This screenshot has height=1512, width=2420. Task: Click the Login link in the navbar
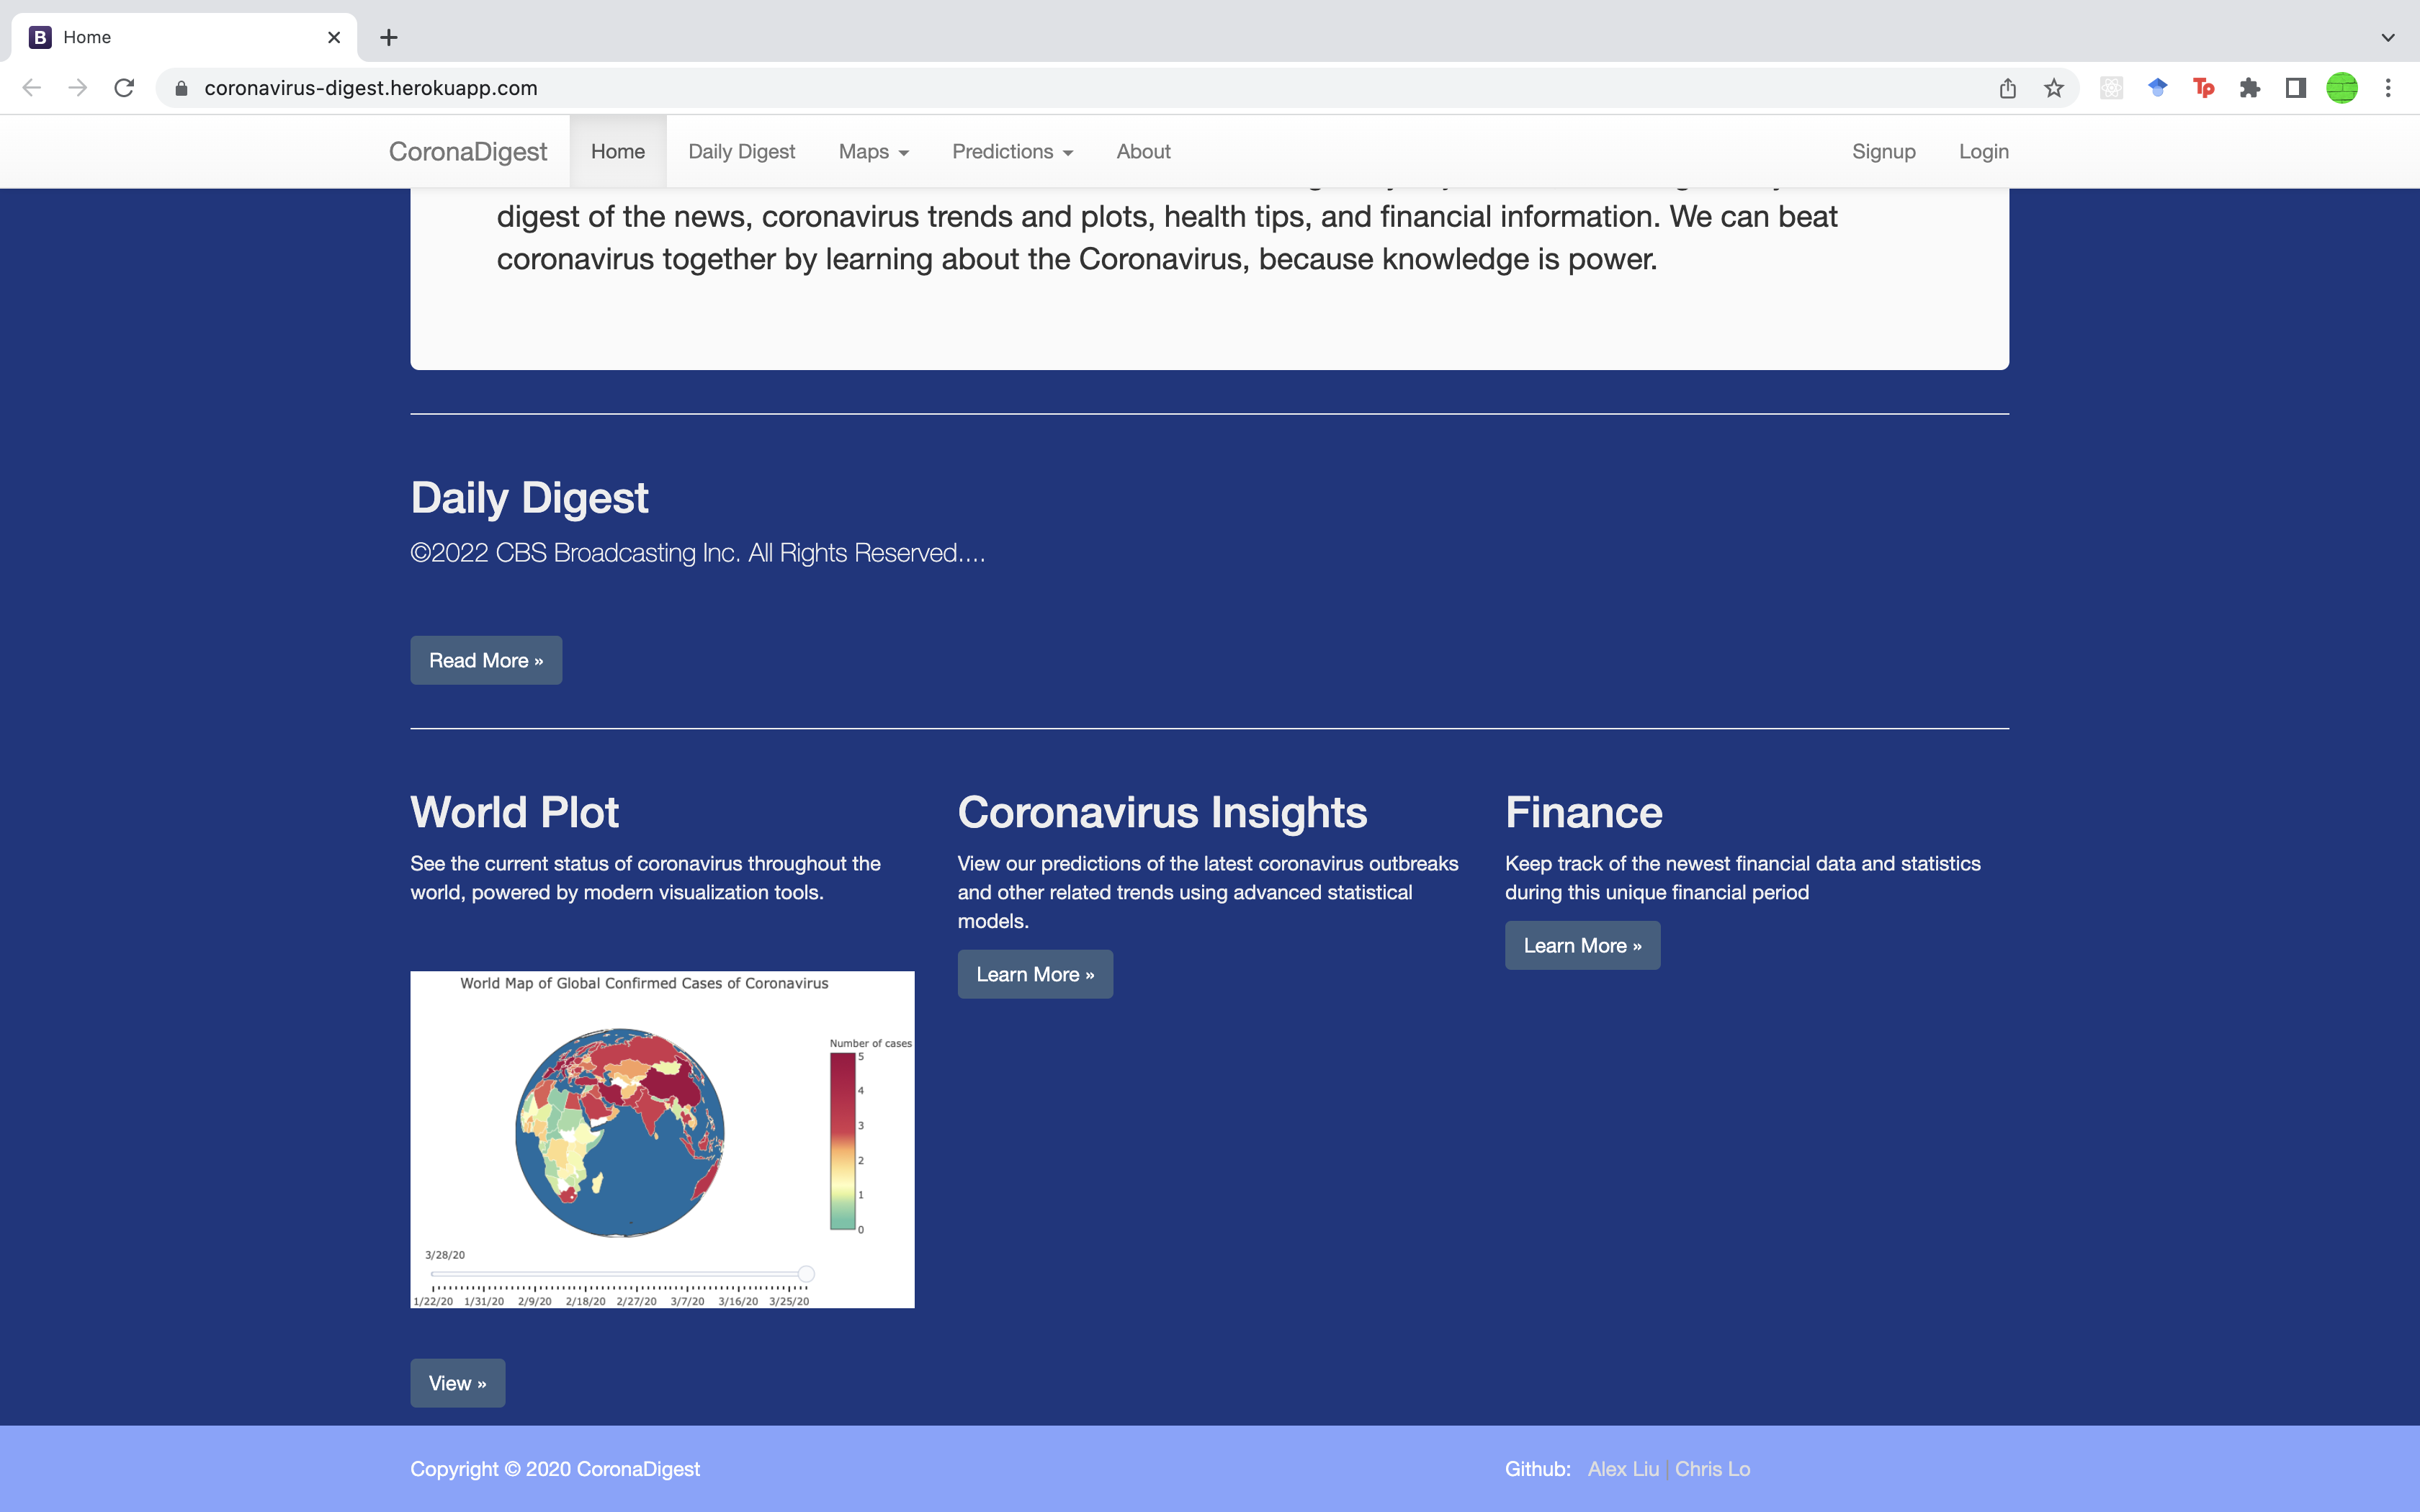tap(1983, 150)
